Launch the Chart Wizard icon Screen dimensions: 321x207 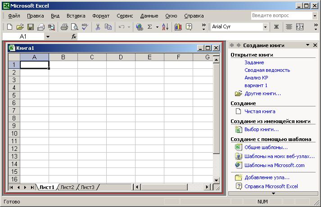(178, 27)
